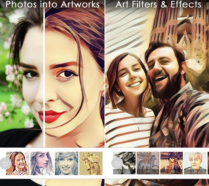Apply the J2 mosaic horse filter
This screenshot has width=209, height=186.
148,163
